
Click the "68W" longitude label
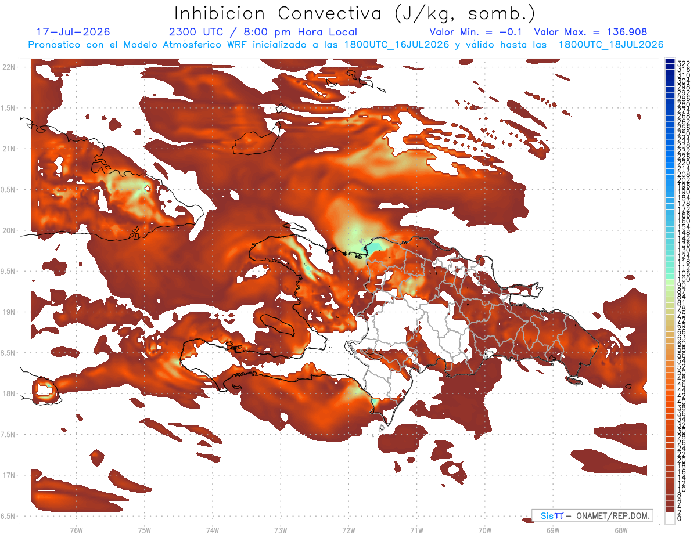coord(621,530)
